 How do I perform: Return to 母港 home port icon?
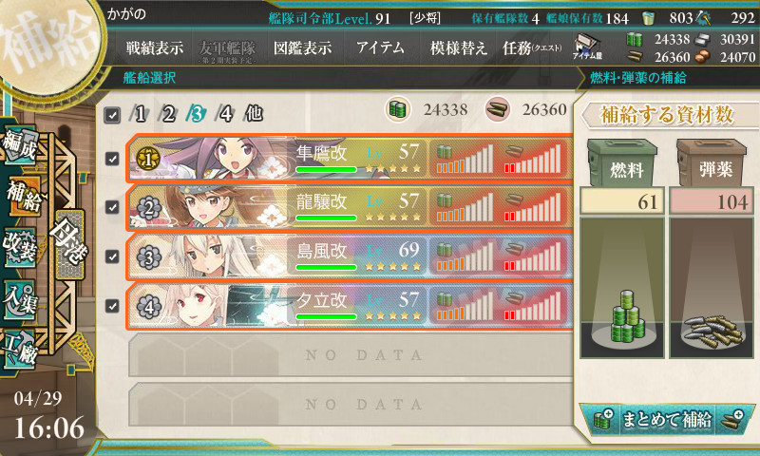(x=69, y=244)
